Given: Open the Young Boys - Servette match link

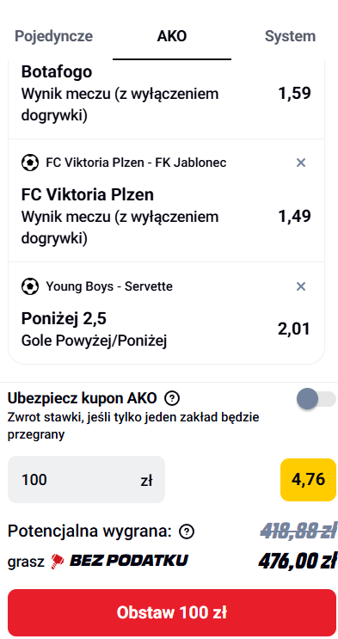Looking at the screenshot, I should click(109, 286).
